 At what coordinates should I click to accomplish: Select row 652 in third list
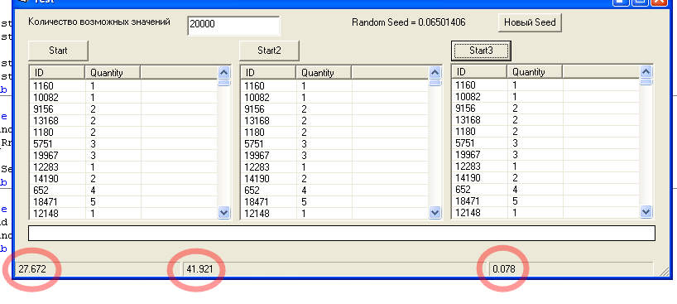point(545,190)
